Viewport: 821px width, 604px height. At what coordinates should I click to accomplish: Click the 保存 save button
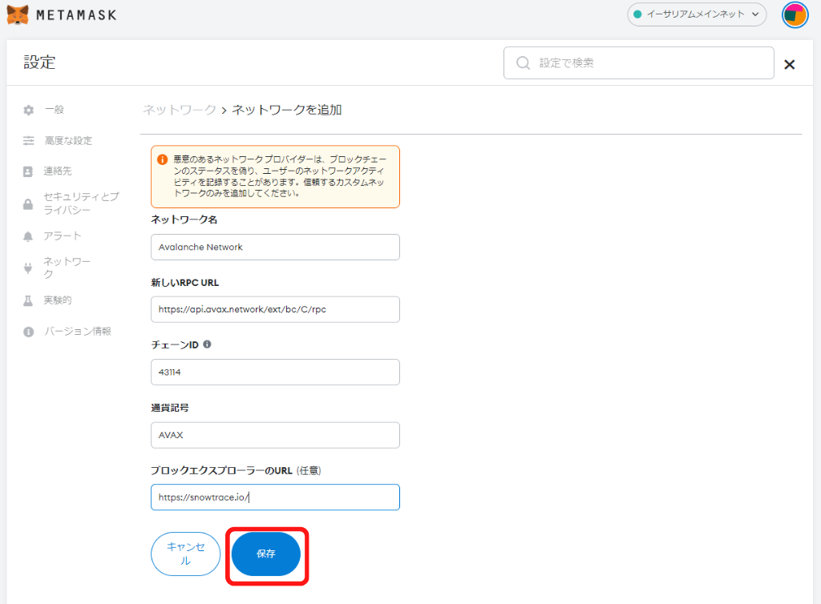pos(266,554)
